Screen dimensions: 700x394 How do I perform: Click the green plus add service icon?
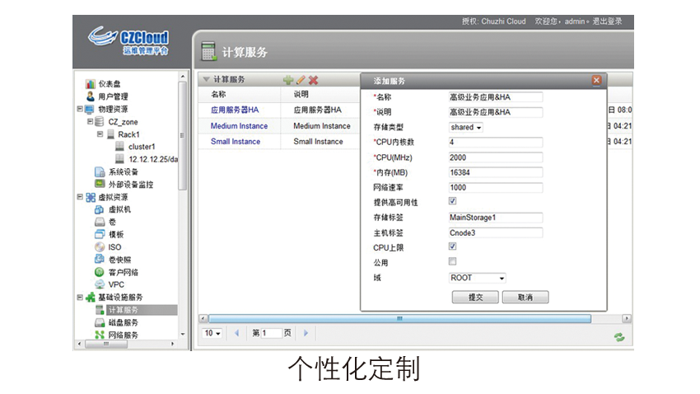click(288, 80)
